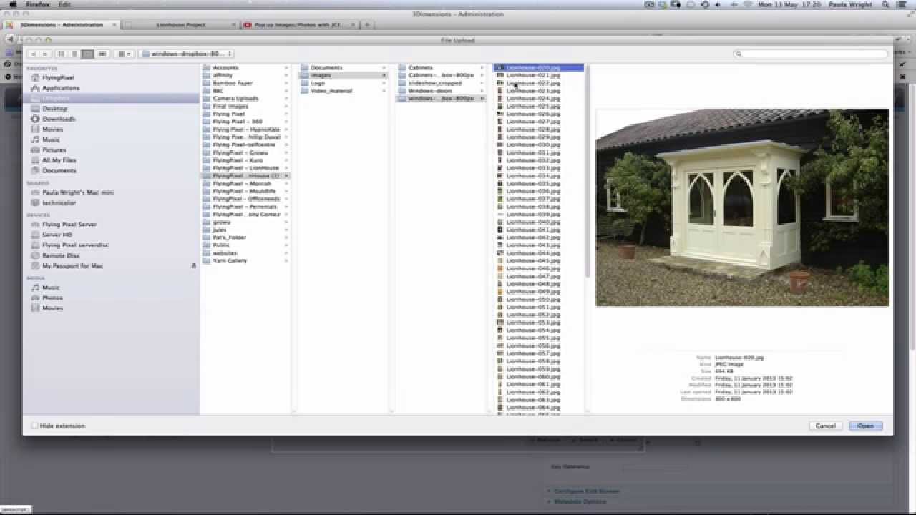This screenshot has width=916, height=515.
Task: Switch file dialog to list view
Action: [74, 54]
